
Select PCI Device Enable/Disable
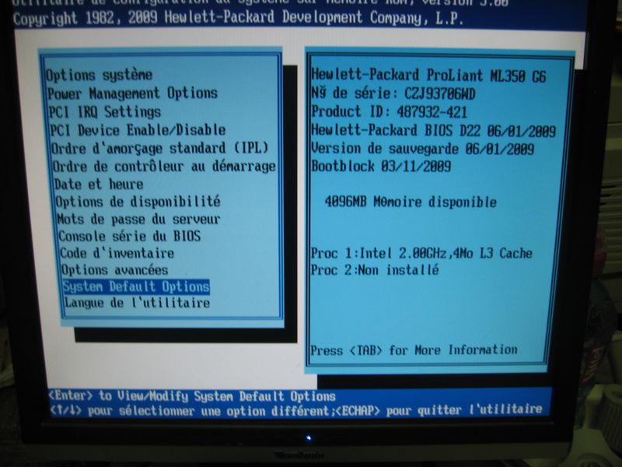138,130
